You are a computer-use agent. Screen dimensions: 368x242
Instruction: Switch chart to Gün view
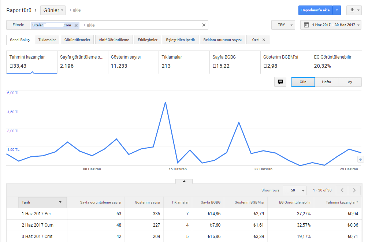303,82
